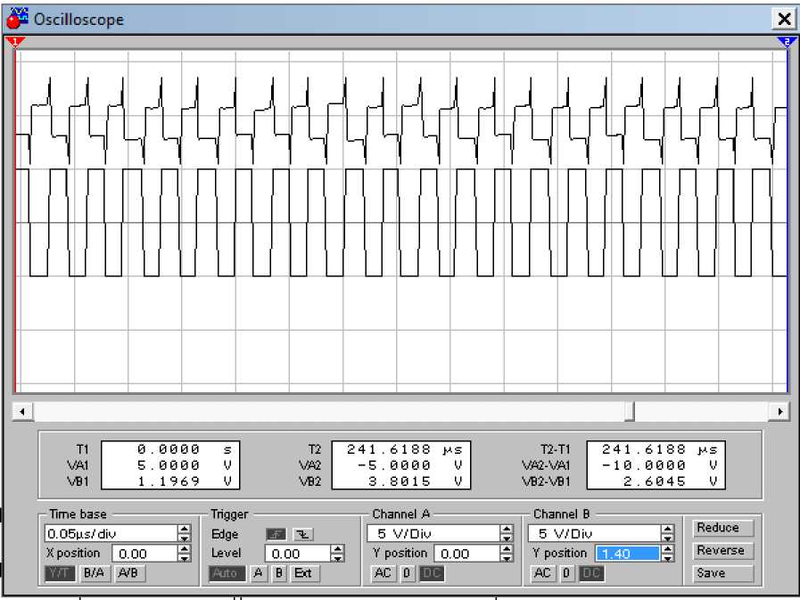Adjust the Time base scale stepper
The image size is (800, 600).
(184, 534)
